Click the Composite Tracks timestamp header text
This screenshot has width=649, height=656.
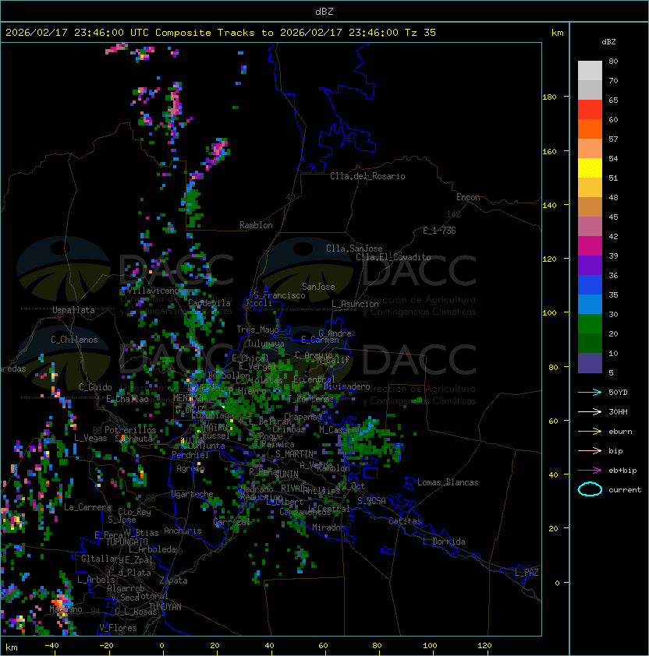click(221, 33)
